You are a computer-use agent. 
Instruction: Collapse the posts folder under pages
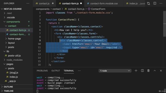[x=6, y=68]
